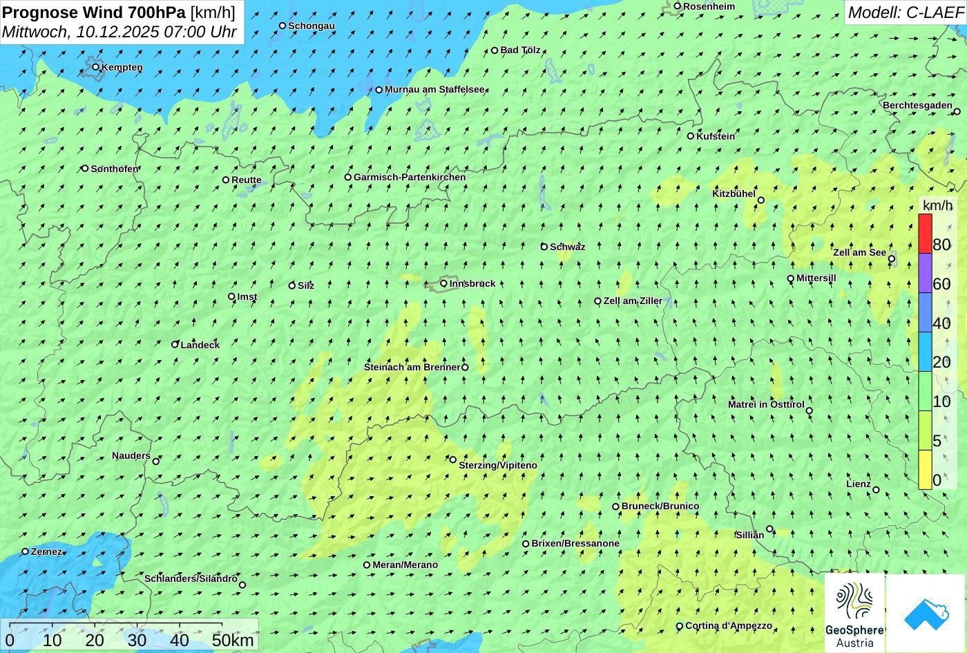Screen dimensions: 967x653
Task: Click the Kempten location marker circle
Action: pos(96,67)
